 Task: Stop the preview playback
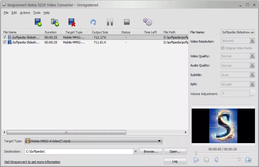(x=206, y=160)
